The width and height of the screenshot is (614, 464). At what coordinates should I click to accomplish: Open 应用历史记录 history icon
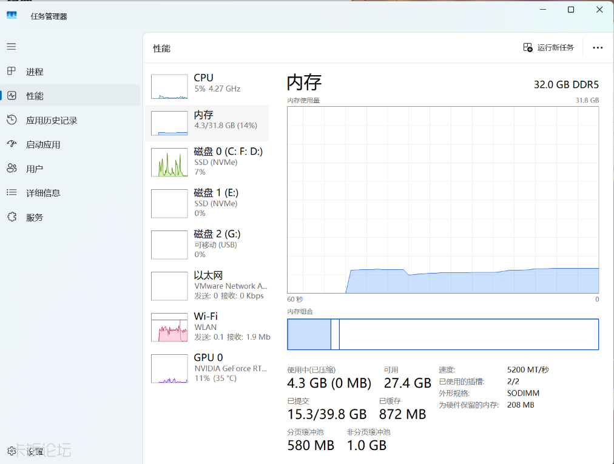coord(12,120)
